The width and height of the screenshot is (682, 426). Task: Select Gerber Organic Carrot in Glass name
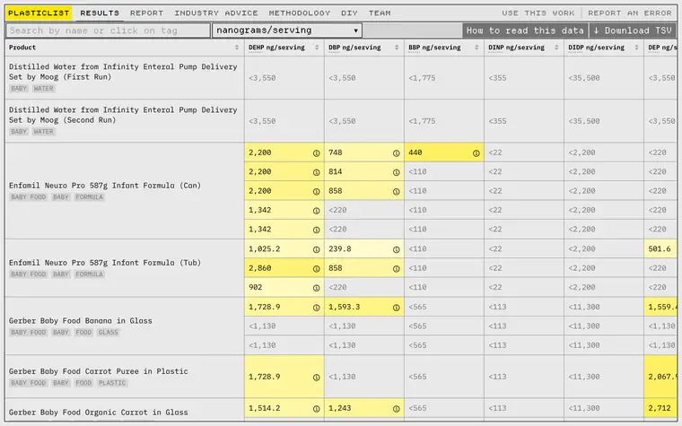[x=99, y=412]
